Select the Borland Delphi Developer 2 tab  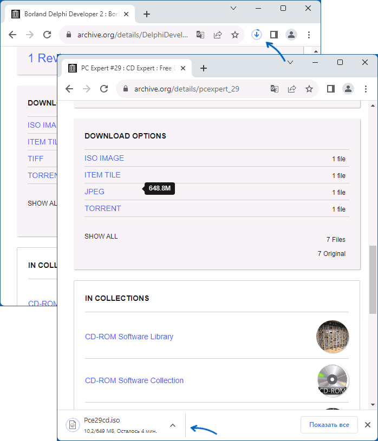click(x=69, y=14)
